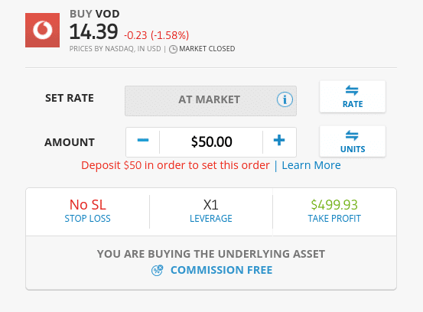The height and width of the screenshot is (312, 423).
Task: Click the plus icon to increase amount
Action: click(279, 140)
